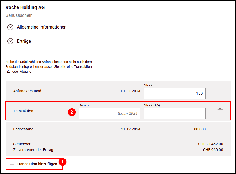Select the transaction Datum field
This screenshot has height=174, width=236.
(109, 113)
